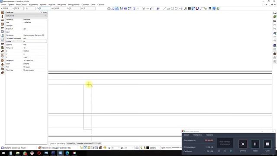Screen dimensions: 277x156
Task: Click the ruler measure tool icon
Action: [x=205, y=9]
